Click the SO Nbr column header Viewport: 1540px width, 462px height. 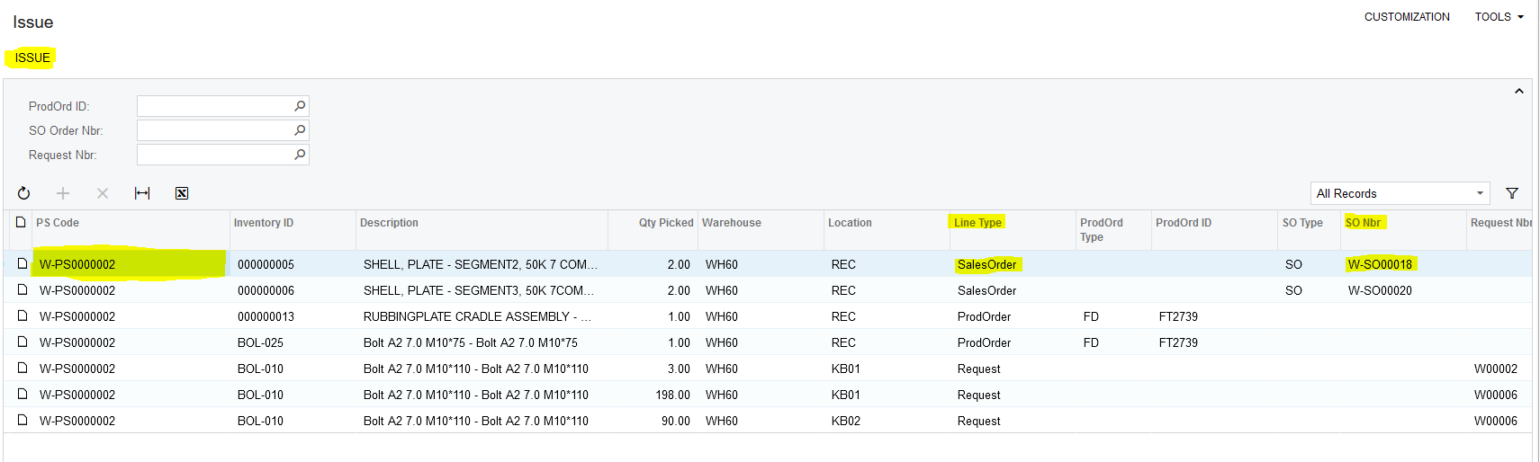[x=1363, y=223]
